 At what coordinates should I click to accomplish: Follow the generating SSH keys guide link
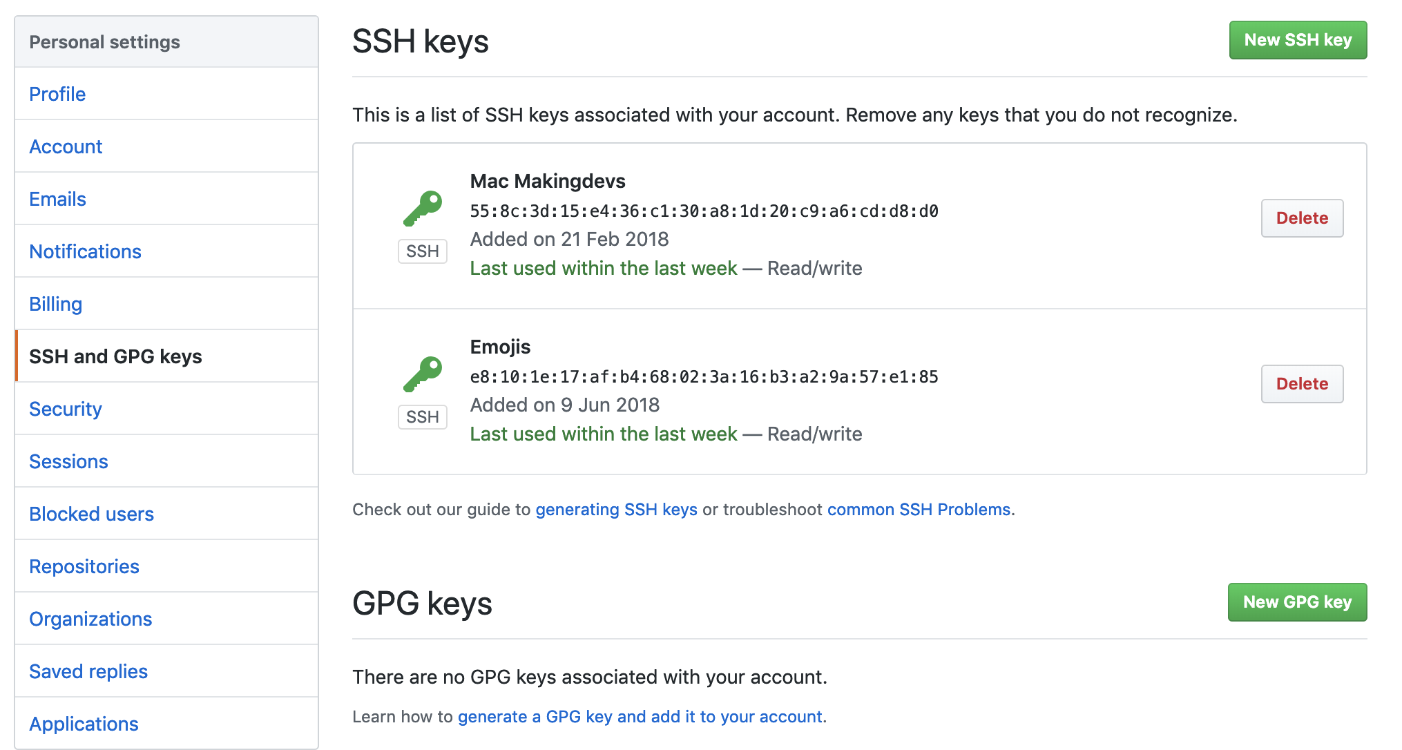click(x=616, y=510)
